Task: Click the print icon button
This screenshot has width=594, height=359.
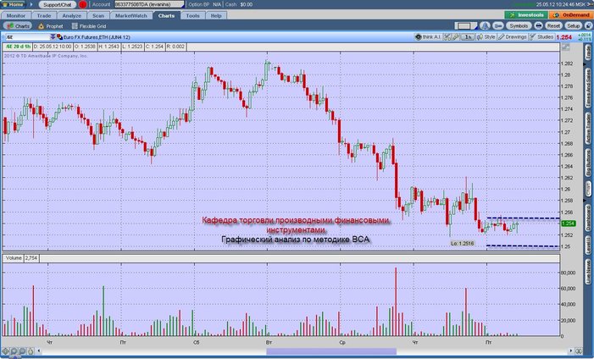Action: point(538,25)
